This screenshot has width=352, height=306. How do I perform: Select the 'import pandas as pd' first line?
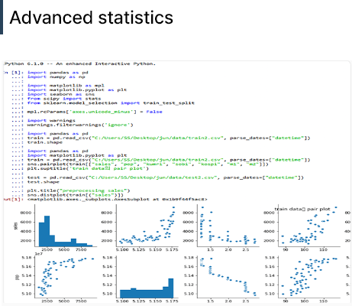(58, 73)
